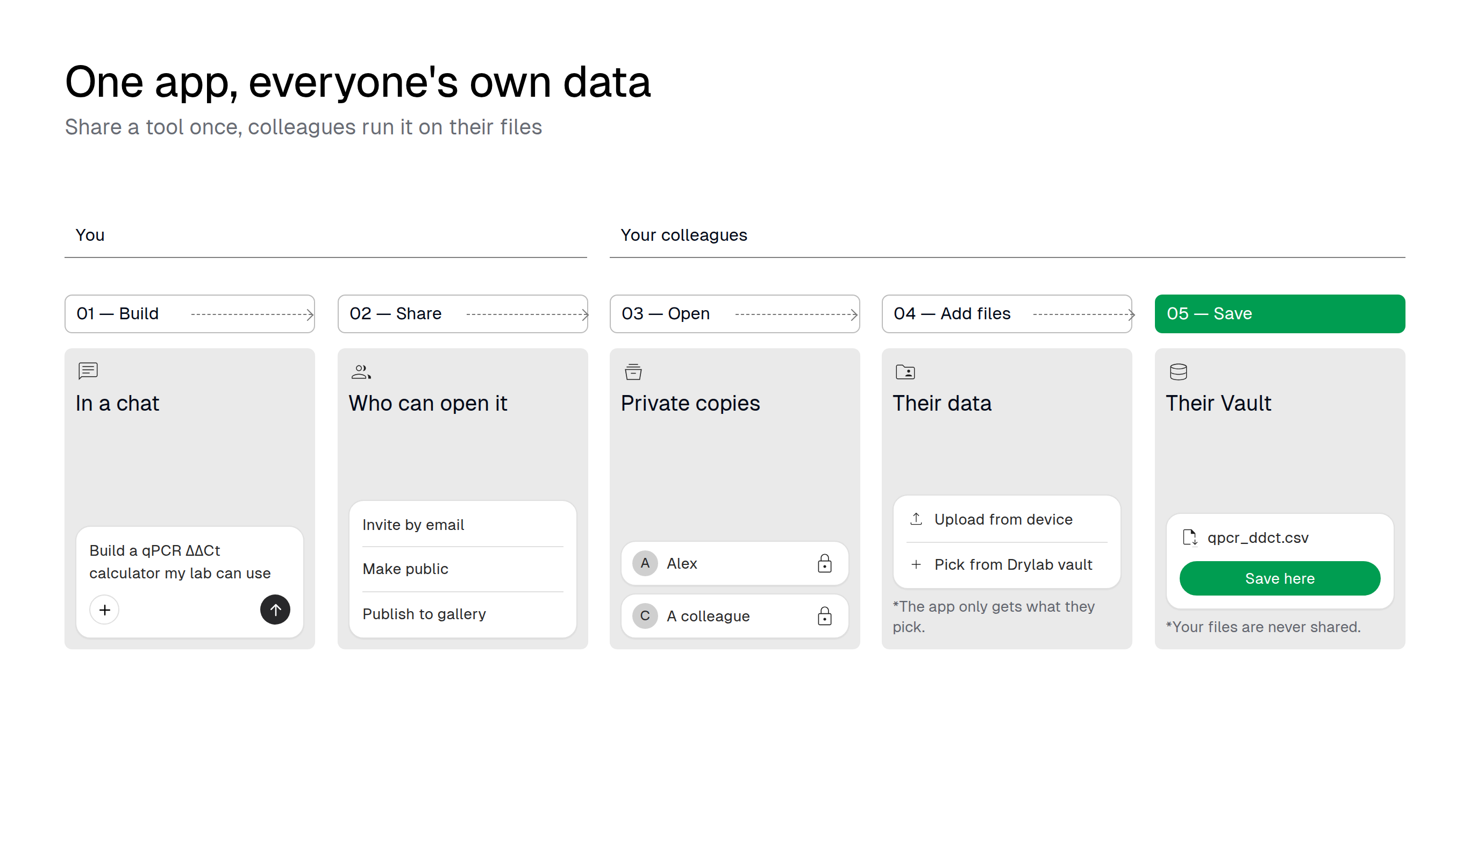Click the 'Private copies' card heading
This screenshot has height=860, width=1470.
click(690, 404)
